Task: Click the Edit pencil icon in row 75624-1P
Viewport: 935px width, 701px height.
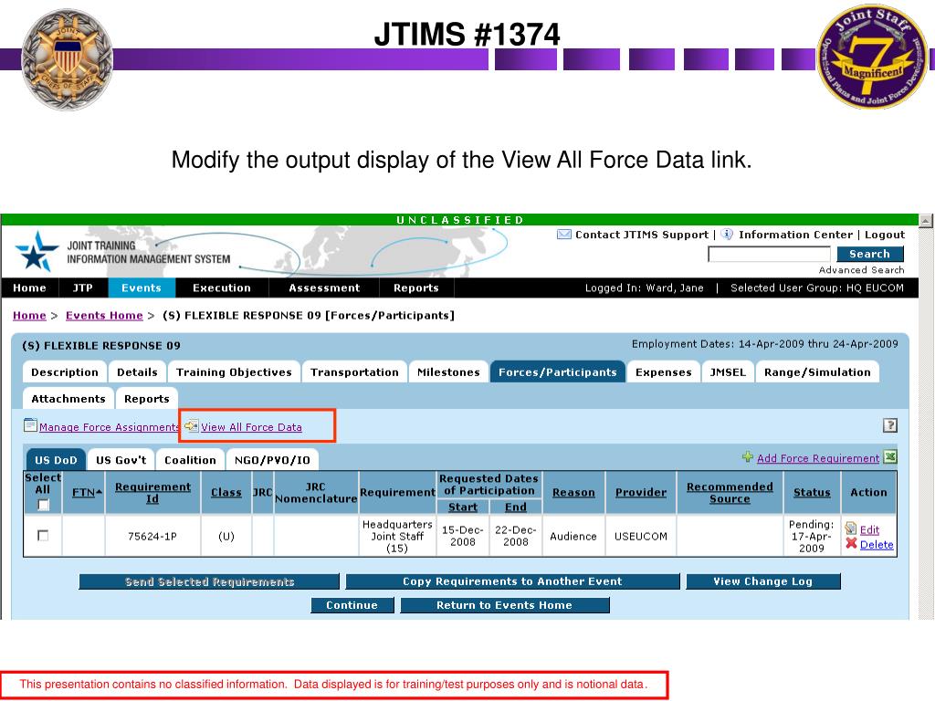Action: (x=851, y=528)
